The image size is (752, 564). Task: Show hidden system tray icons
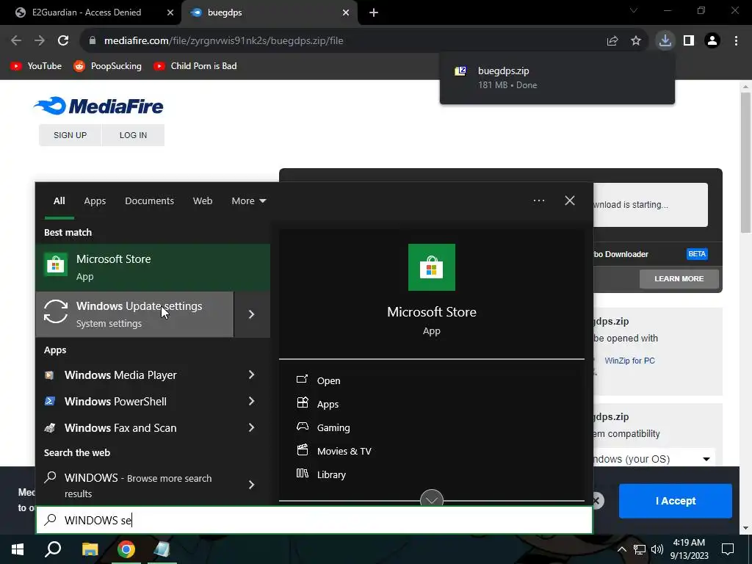(621, 549)
